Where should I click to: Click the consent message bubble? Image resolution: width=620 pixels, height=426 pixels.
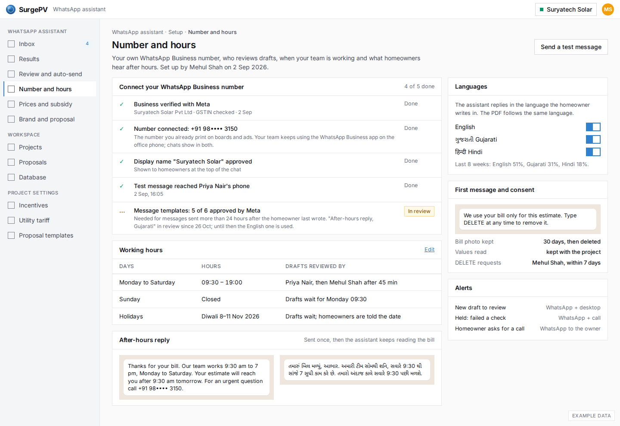click(528, 219)
